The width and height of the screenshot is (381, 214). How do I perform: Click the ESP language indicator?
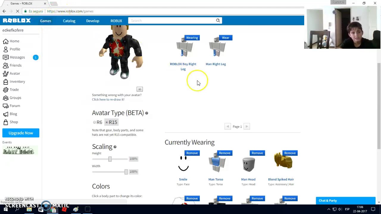pos(347,210)
